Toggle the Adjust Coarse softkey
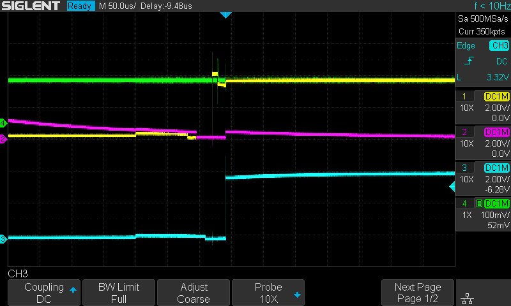 pyautogui.click(x=194, y=293)
